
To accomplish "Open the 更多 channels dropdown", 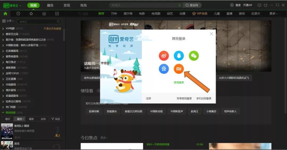I will 273,14.
